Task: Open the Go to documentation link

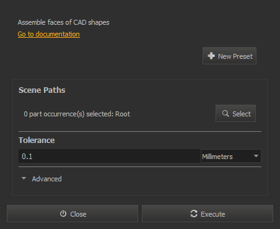Action: click(x=49, y=34)
